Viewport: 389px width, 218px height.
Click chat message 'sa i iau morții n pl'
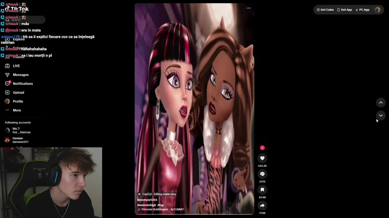tap(36, 55)
